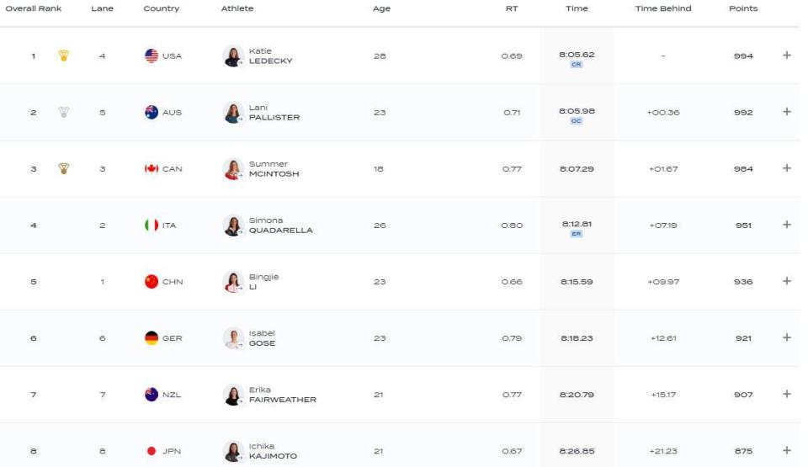Image resolution: width=808 pixels, height=467 pixels.
Task: Open Isabel Gose's athlete photo
Action: coord(233,338)
